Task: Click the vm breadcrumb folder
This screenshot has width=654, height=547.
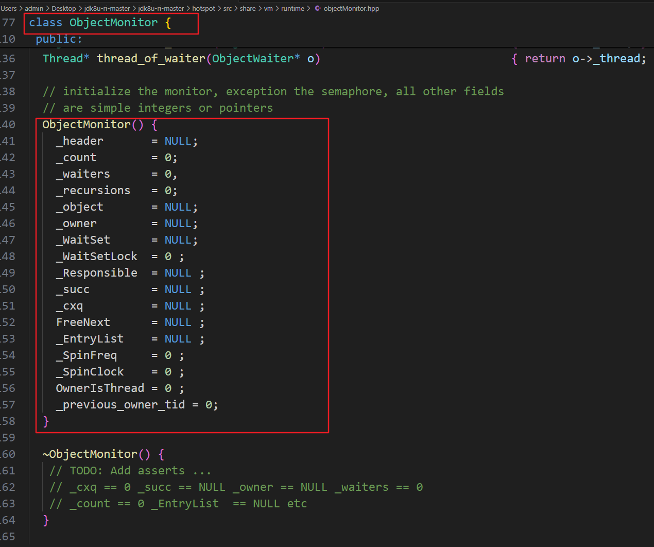Action: pos(268,8)
